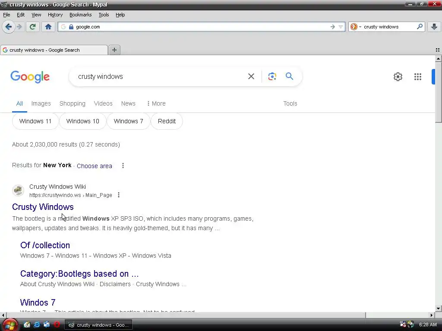
Task: Open the DuckDuckGo search engine selector
Action: click(x=356, y=27)
